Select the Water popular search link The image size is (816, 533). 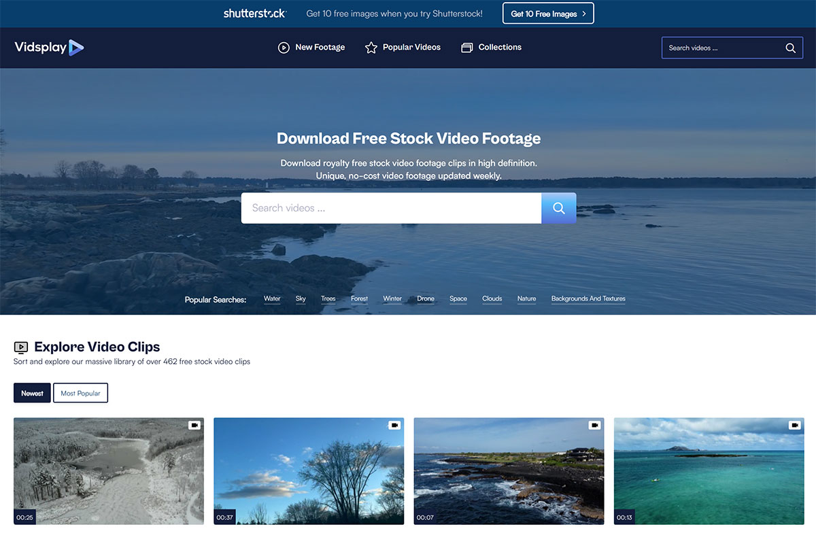(x=272, y=299)
